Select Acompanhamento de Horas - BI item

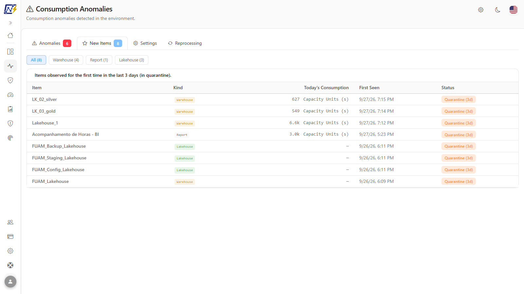(65, 134)
